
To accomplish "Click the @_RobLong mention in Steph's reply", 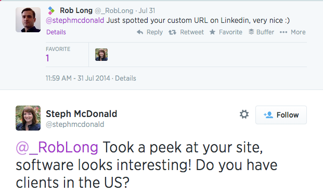I will (57, 148).
